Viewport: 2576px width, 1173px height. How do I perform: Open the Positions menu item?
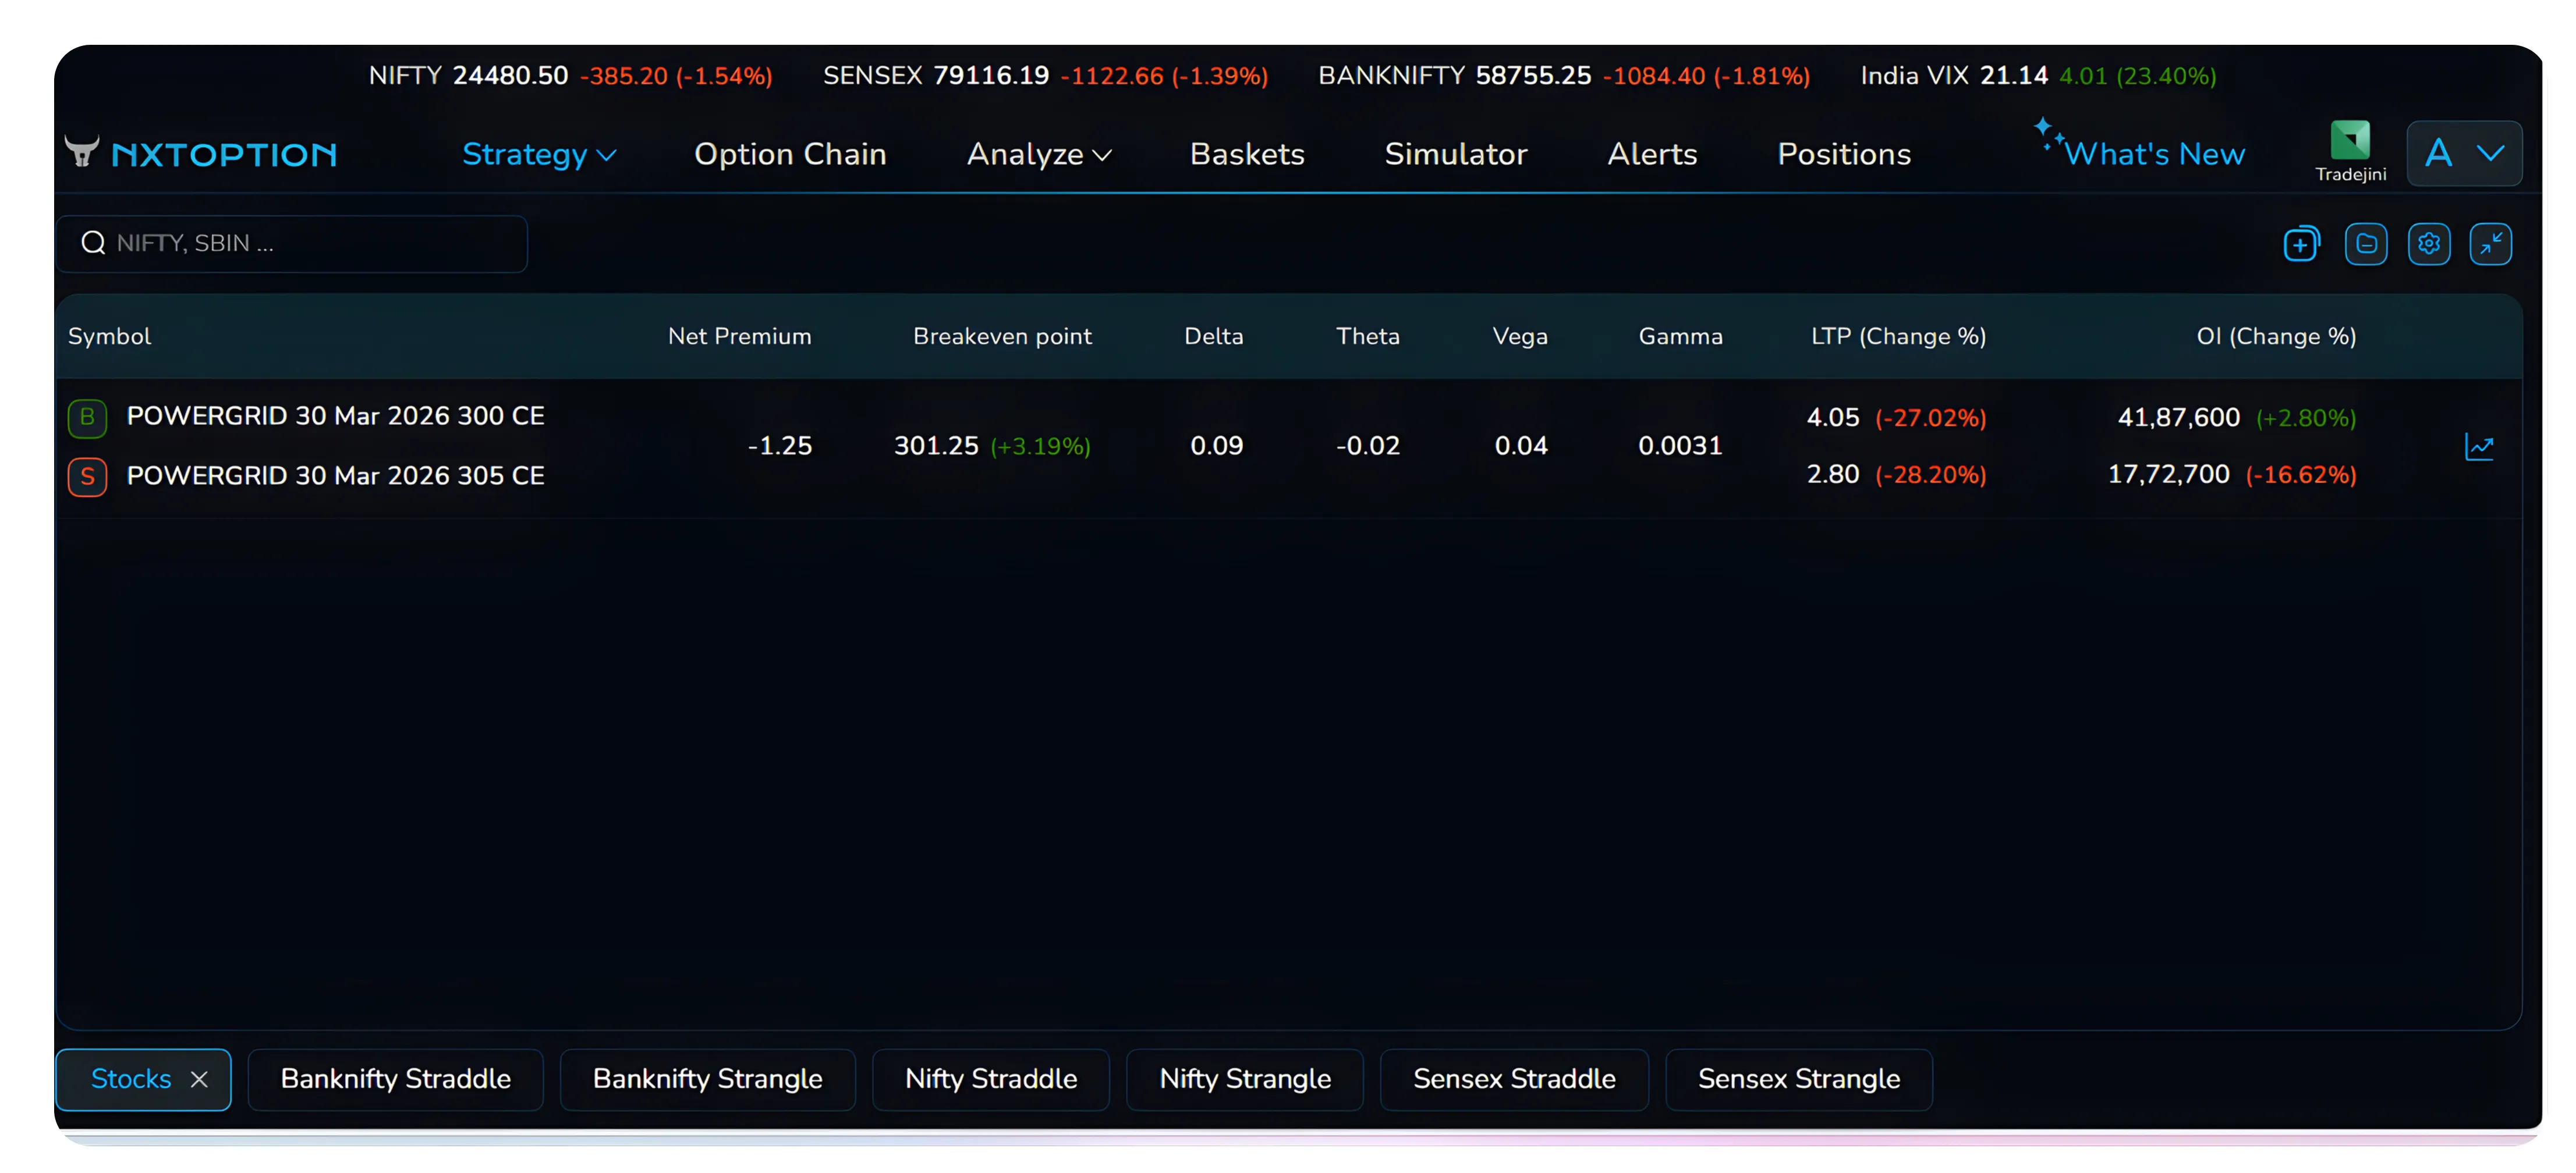tap(1843, 154)
